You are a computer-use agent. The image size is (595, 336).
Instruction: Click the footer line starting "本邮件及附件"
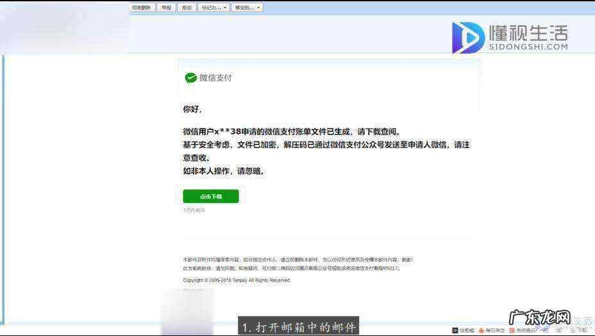pos(298,260)
